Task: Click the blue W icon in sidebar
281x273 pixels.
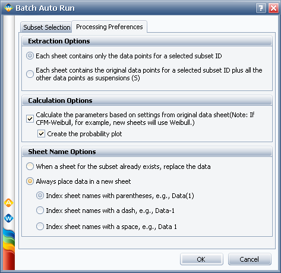Action: point(8,218)
